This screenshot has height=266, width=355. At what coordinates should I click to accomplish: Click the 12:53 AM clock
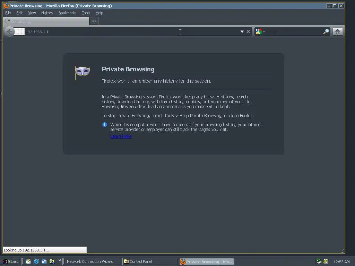click(341, 262)
